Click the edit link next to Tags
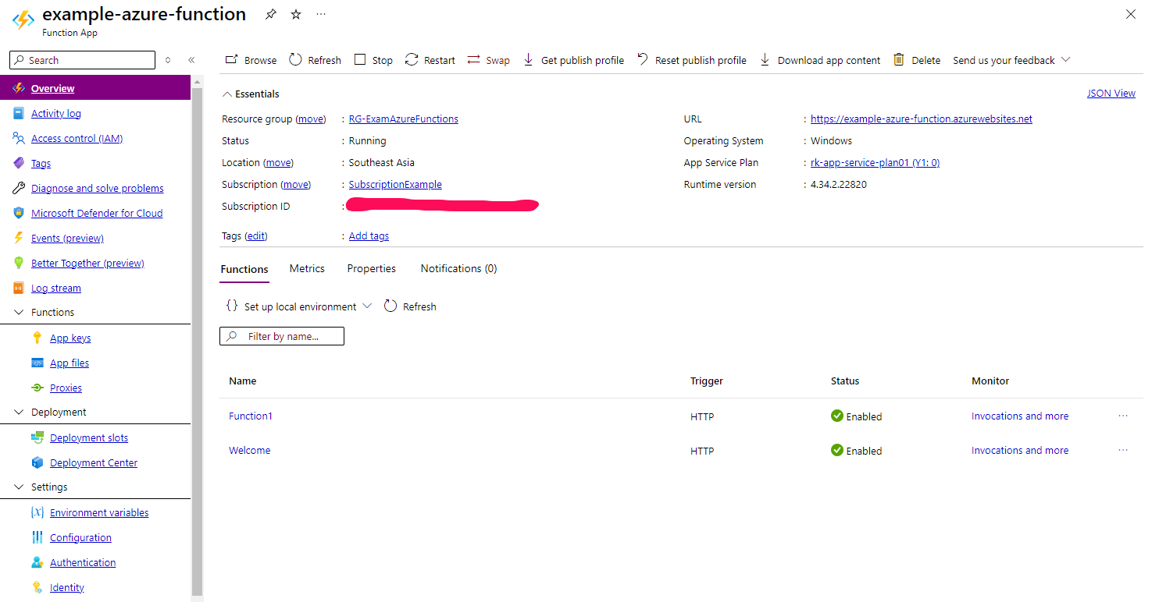The image size is (1159, 602). pos(256,235)
